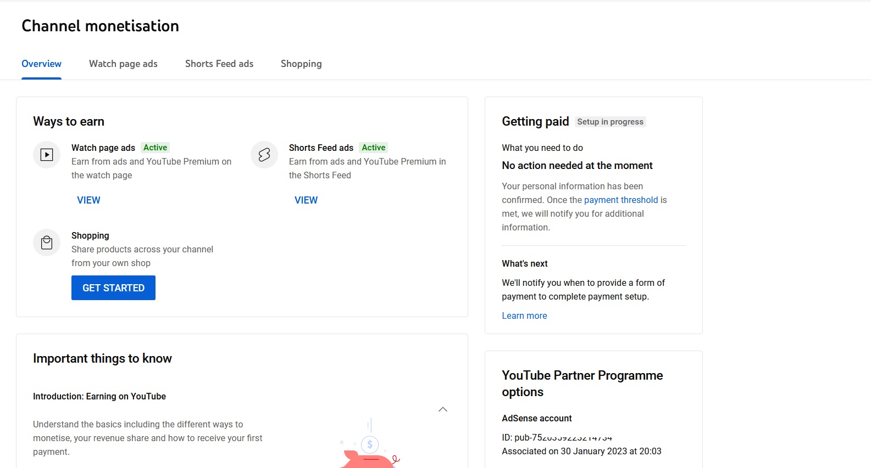
Task: Click the AdSense account label
Action: coord(537,418)
